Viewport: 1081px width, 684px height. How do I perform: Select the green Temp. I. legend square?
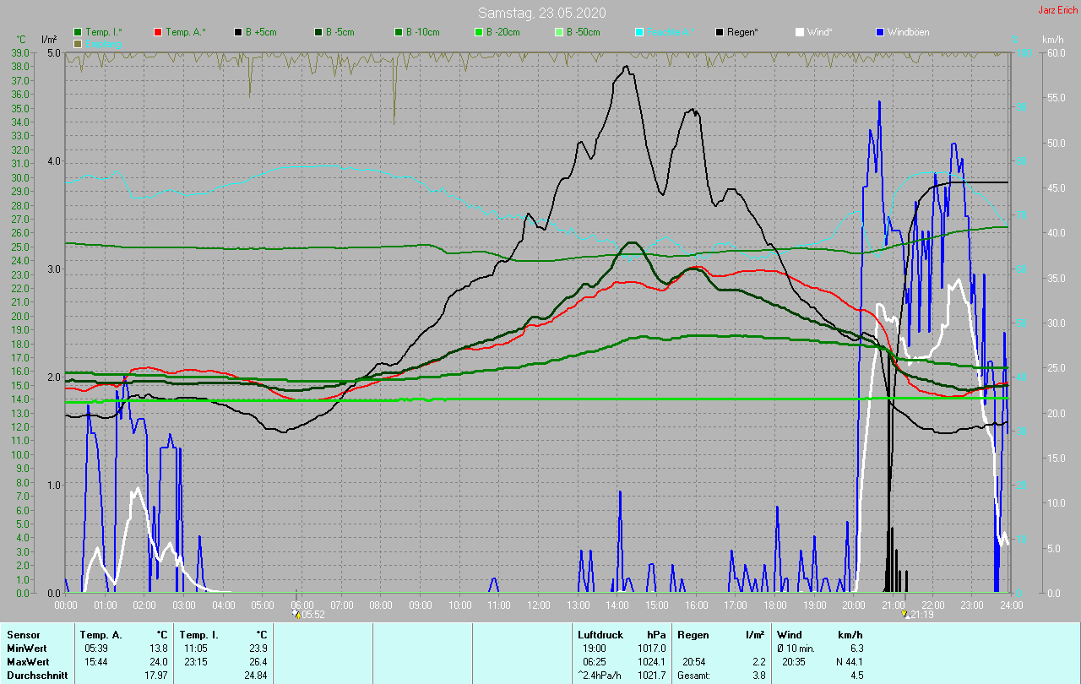[78, 32]
